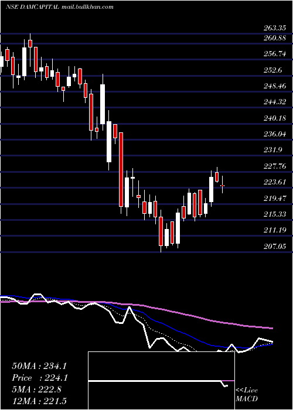This screenshot has height=410, width=293.
Task: Click the 236.04 price level label
Action: (274, 134)
